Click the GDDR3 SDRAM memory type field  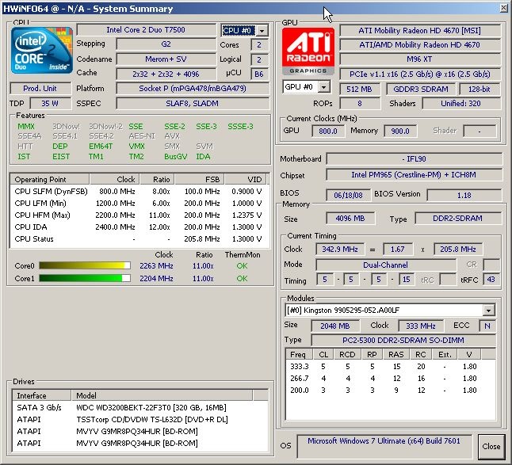421,89
